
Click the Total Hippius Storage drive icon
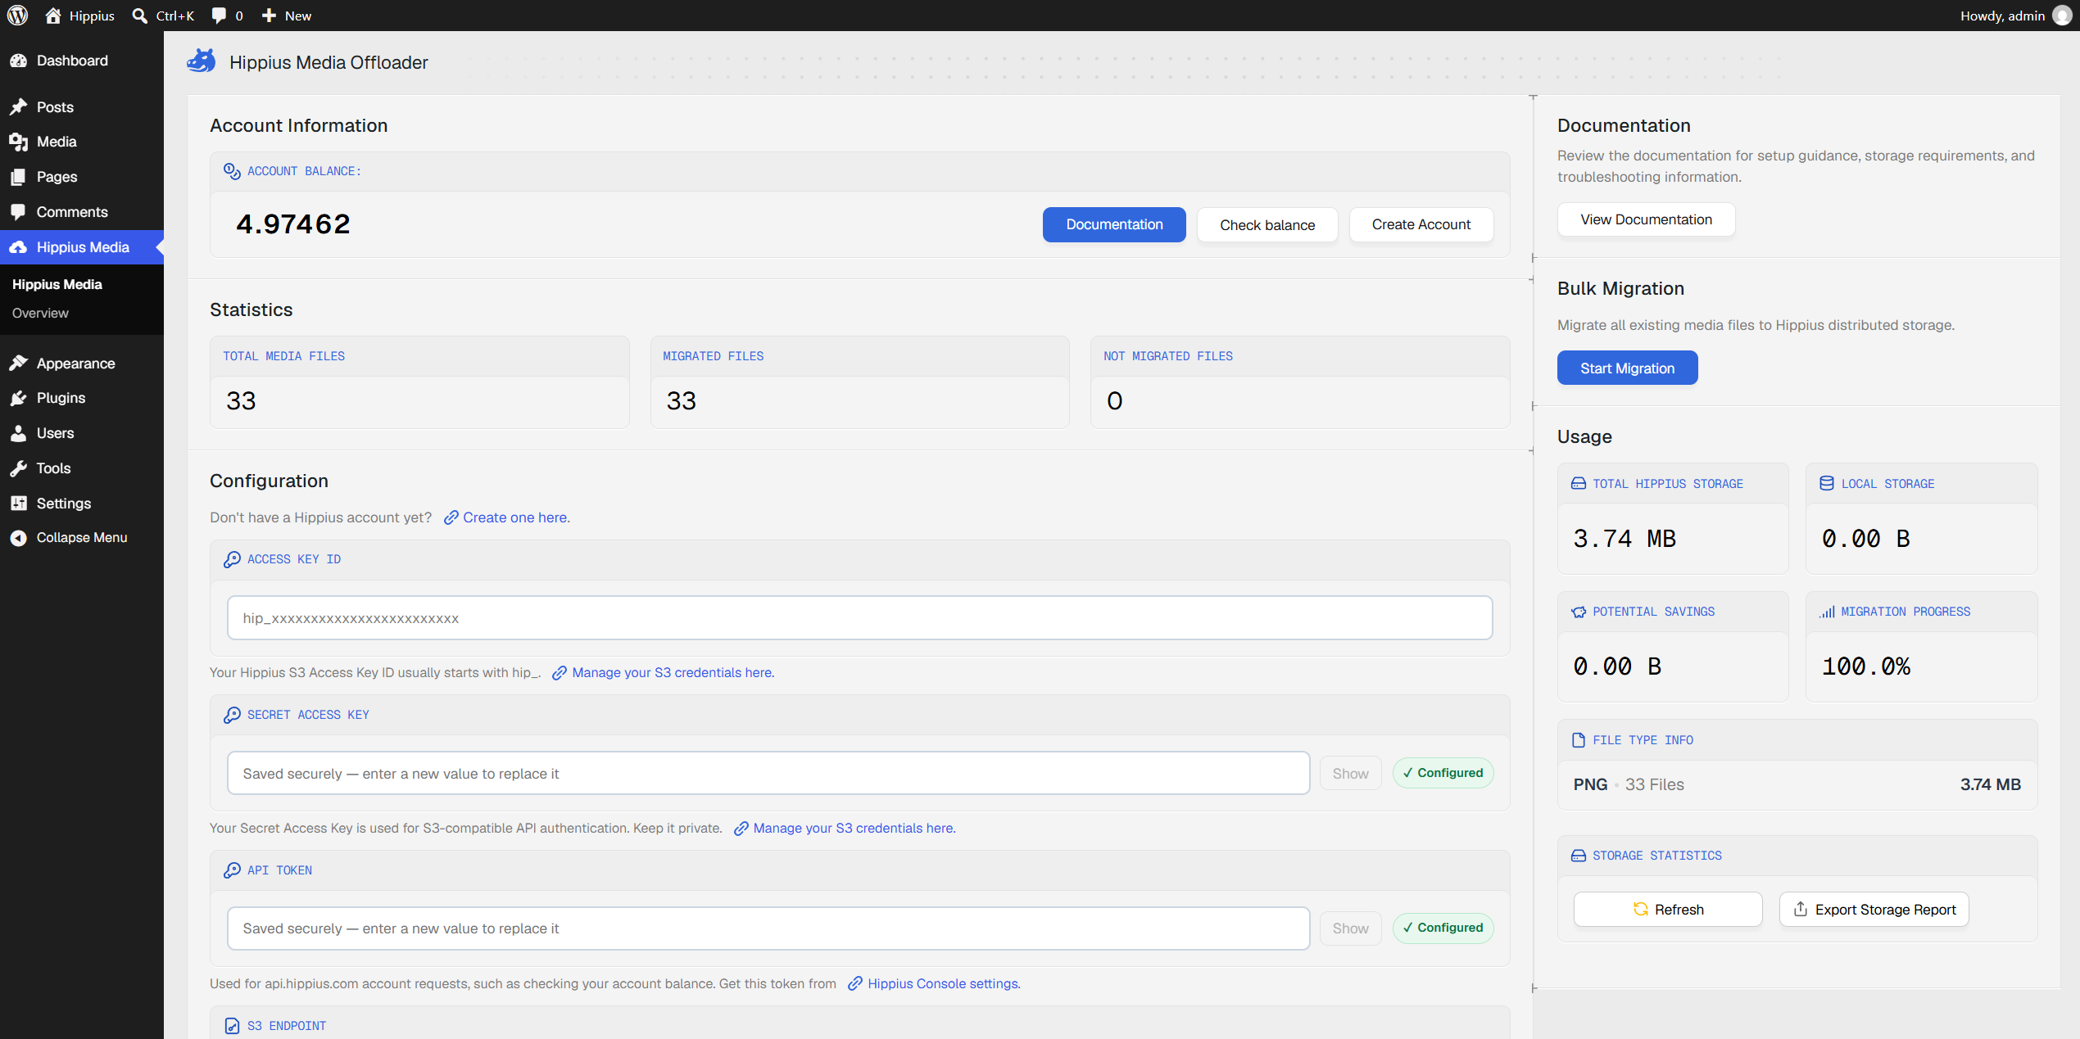[1579, 484]
